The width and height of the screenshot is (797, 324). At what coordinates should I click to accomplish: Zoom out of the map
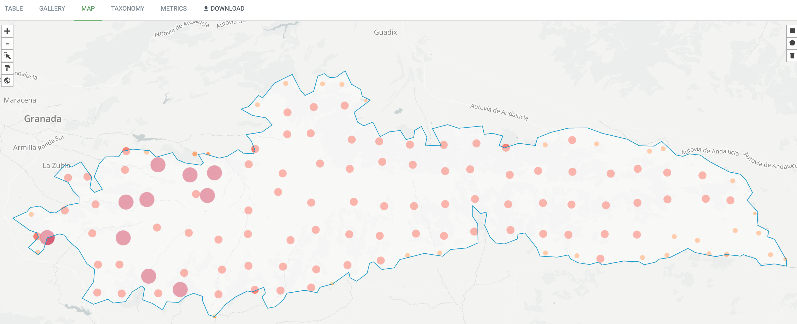coord(7,44)
